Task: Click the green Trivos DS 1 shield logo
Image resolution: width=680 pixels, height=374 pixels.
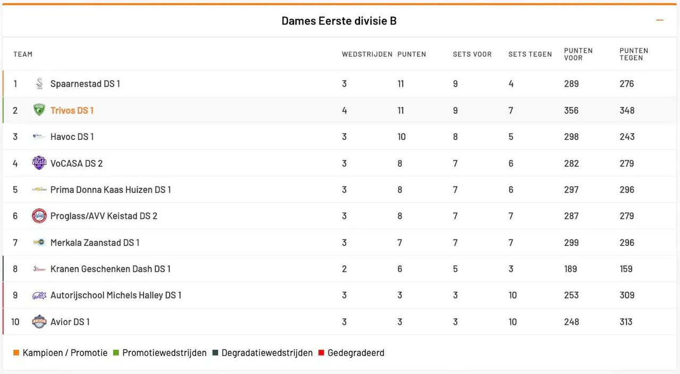Action: [x=39, y=110]
